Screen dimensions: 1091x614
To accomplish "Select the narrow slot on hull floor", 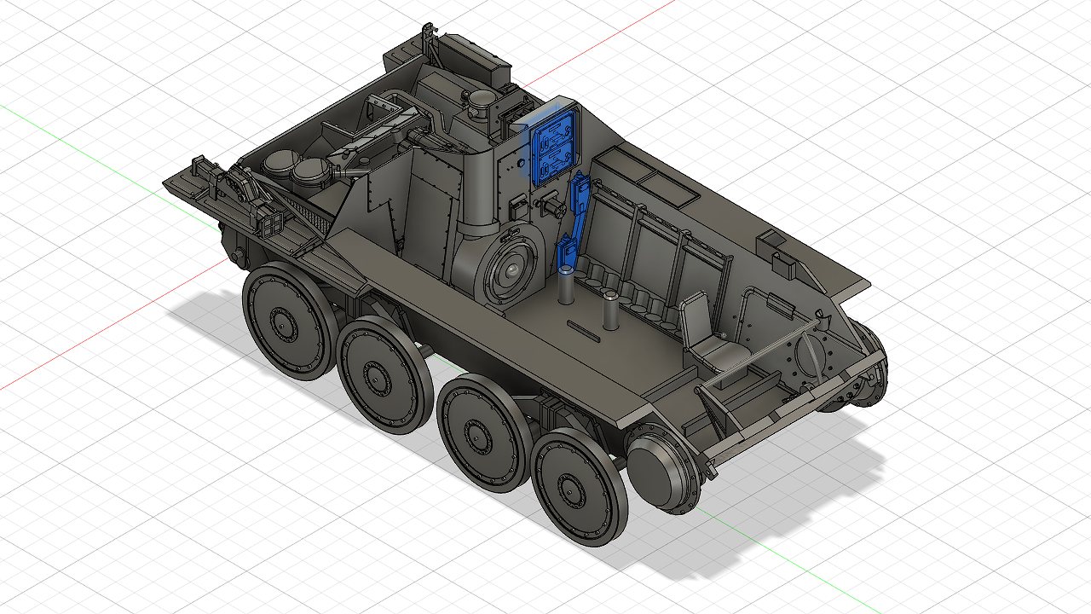I will click(584, 331).
